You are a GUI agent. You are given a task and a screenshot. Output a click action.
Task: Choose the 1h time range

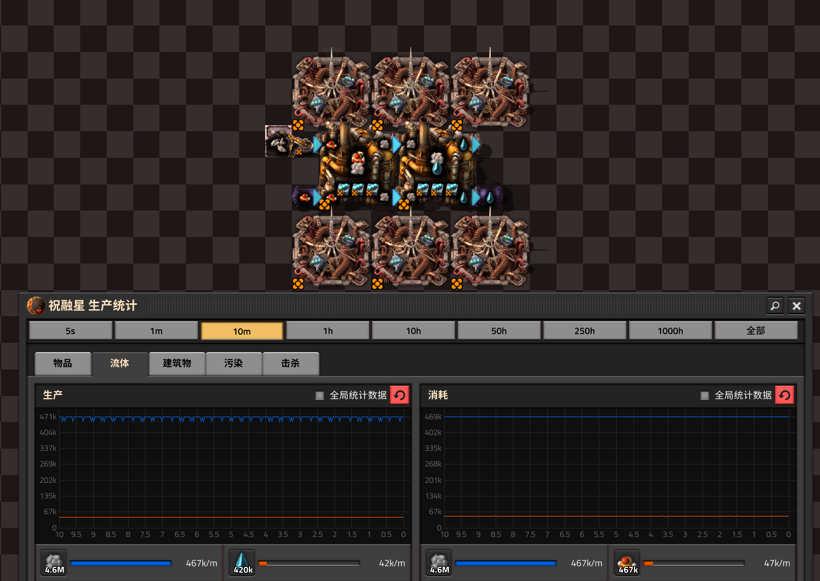[328, 330]
